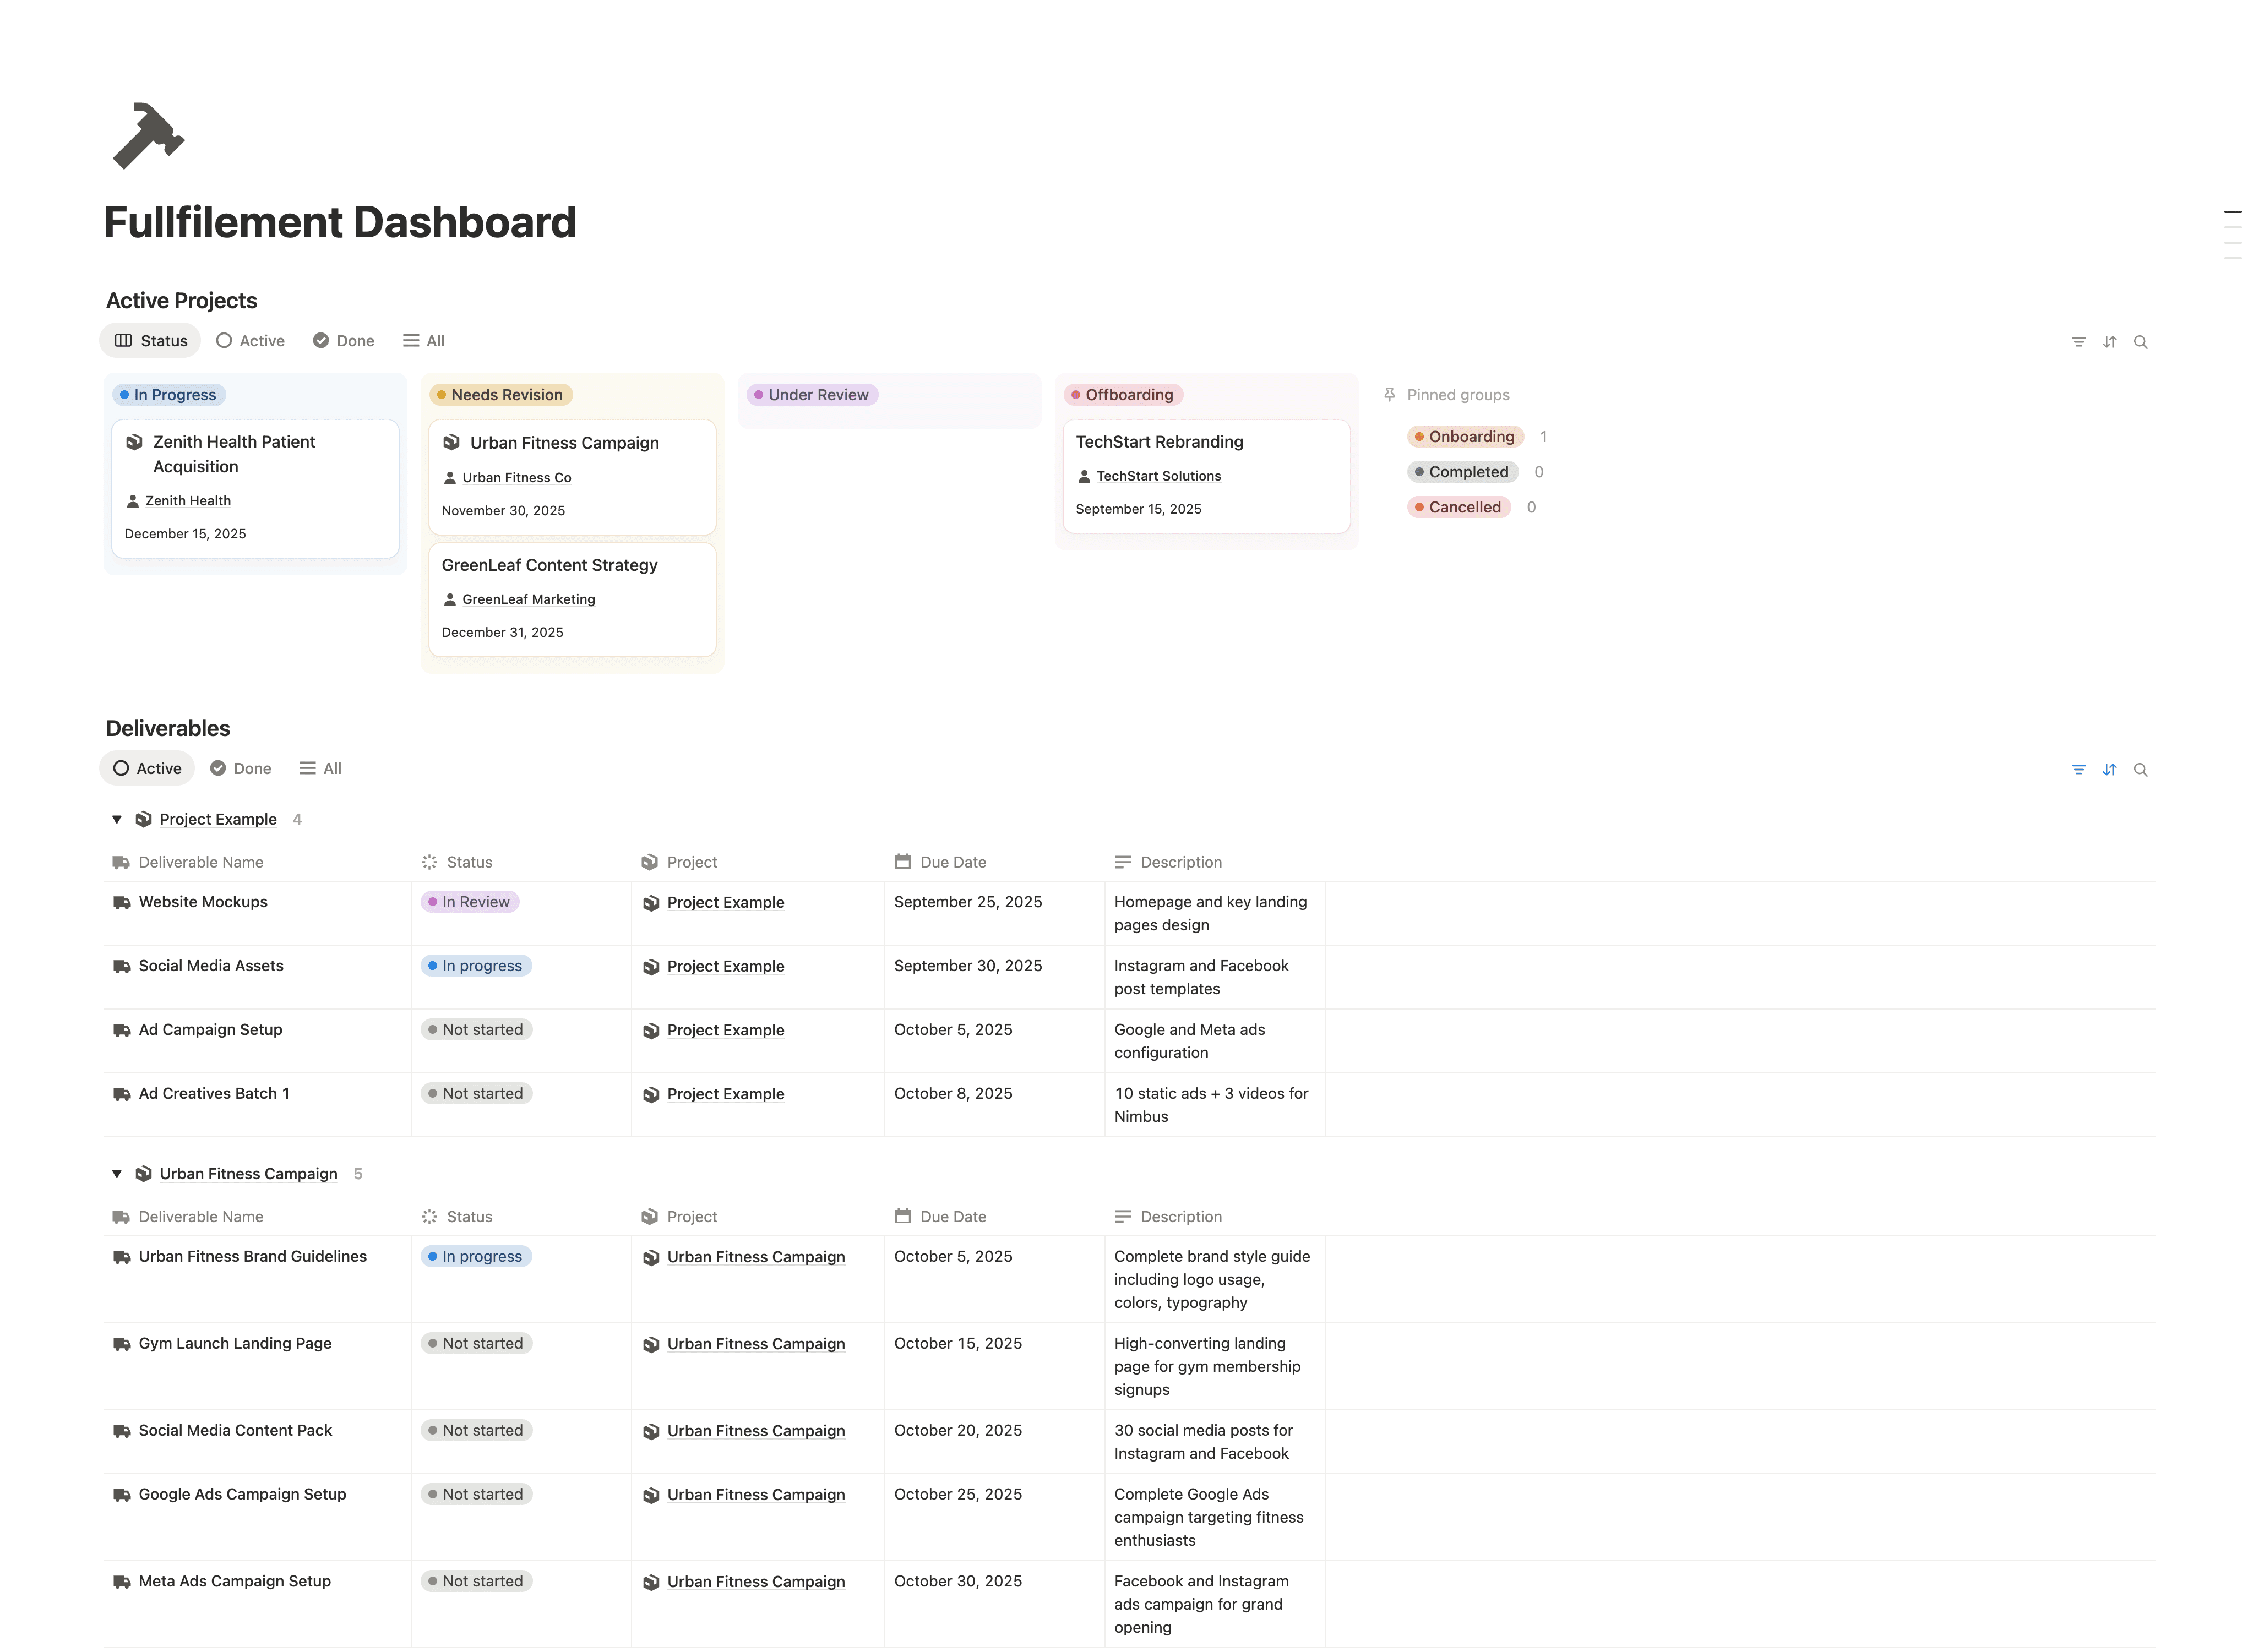Click search icon in Deliverables section
Image resolution: width=2264 pixels, height=1652 pixels.
point(2140,770)
